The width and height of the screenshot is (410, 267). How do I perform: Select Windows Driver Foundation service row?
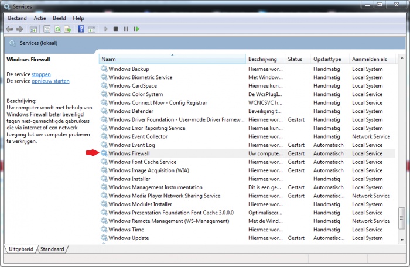247,119
